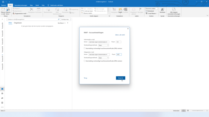Open Ongewenste e-mail options

coord(20,14)
